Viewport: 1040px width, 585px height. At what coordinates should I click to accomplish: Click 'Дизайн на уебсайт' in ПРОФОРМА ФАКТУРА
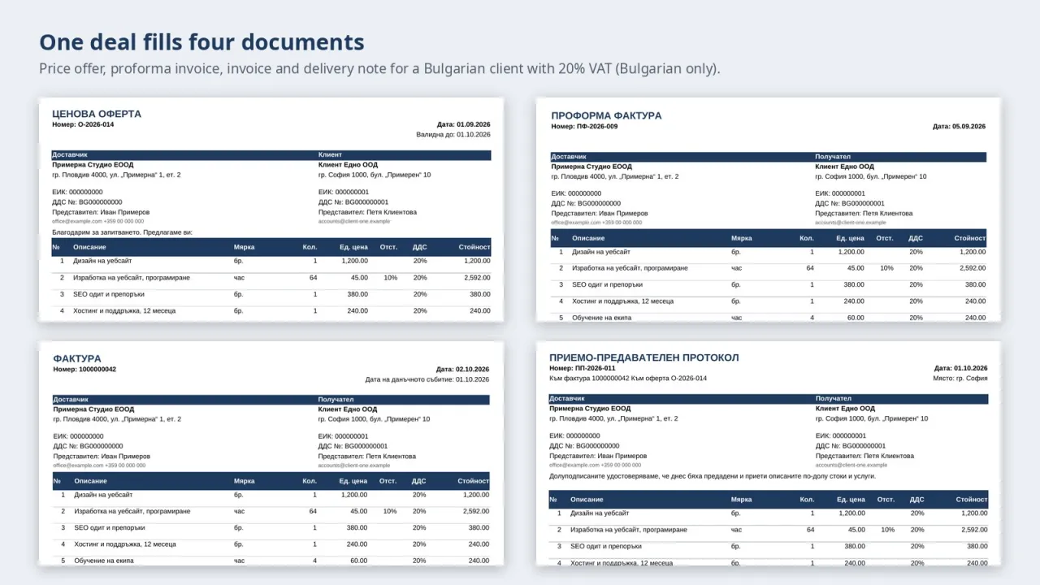[601, 252]
